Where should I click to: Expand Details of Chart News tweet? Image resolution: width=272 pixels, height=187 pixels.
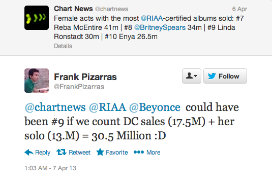tap(63, 46)
